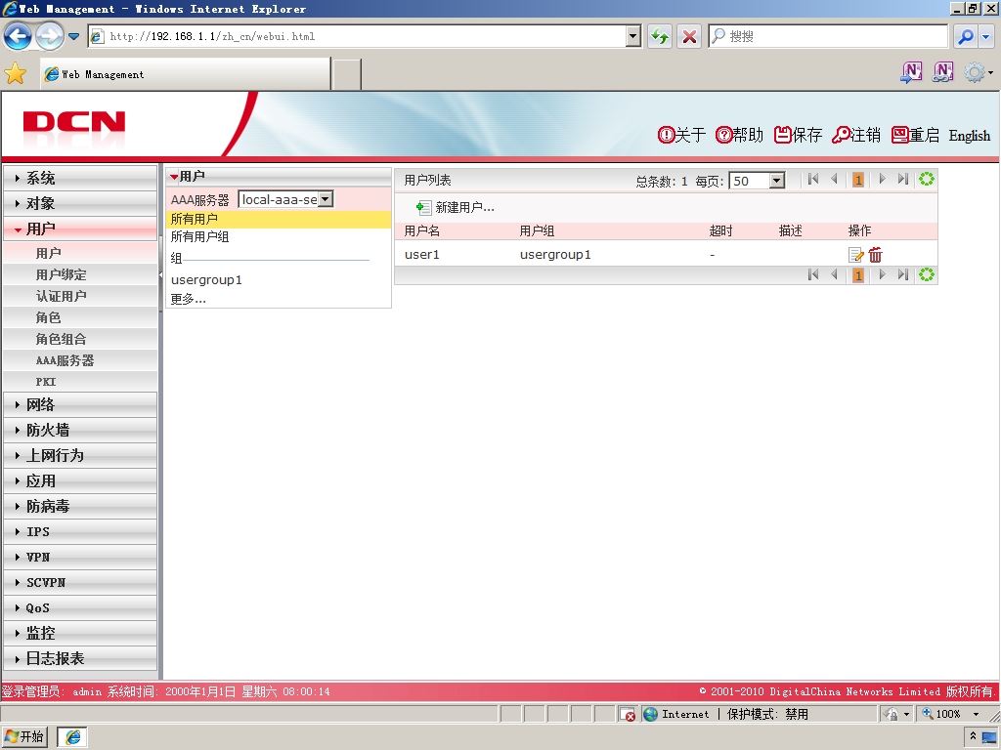1001x750 pixels.
Task: Open the 用户绑定 submenu item
Action: 80,274
